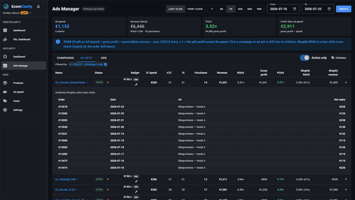Open the EU_Broad_18-54 ad set link
The width and height of the screenshot is (355, 200).
(x=65, y=190)
